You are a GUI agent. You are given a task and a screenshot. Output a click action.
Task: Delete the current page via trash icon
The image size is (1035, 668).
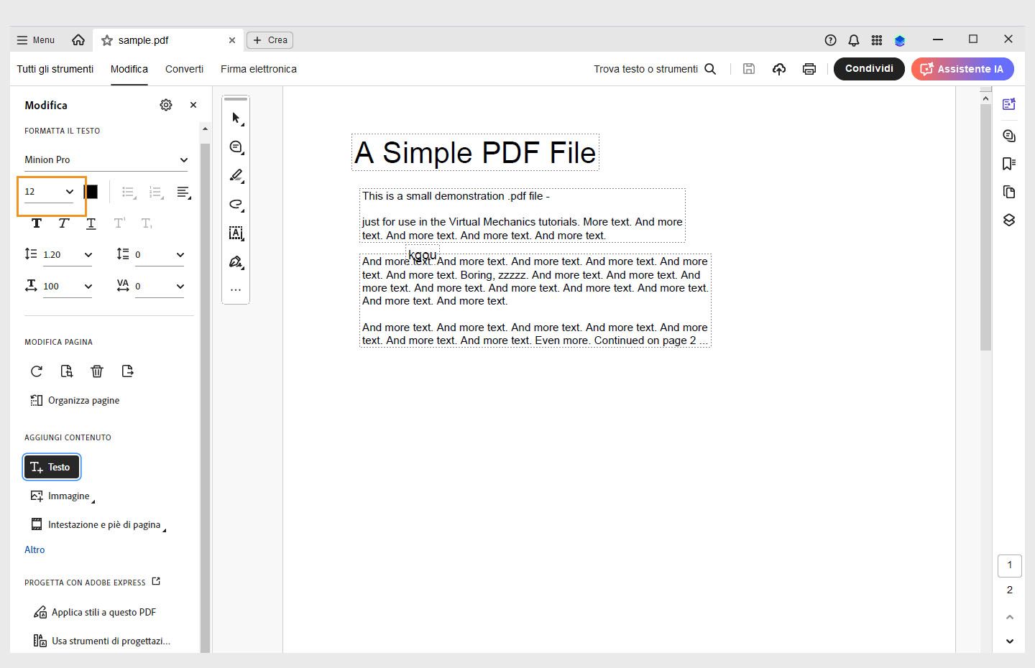coord(97,371)
